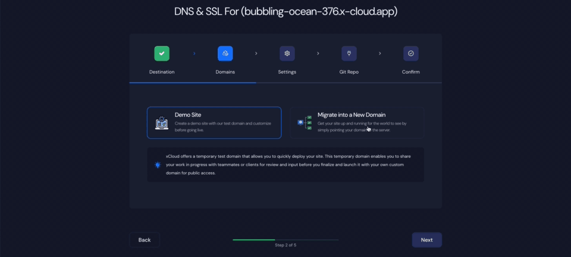Viewport: 571px width, 257px height.
Task: Click the Migrate into New Domain server icon
Action: (305, 122)
